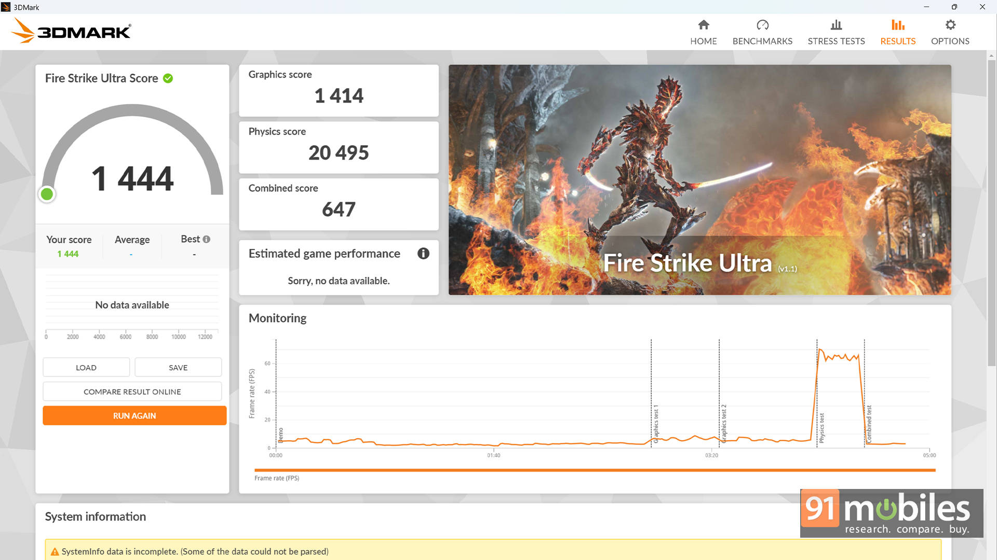Click the orange Frame rate timeline bar
This screenshot has width=997, height=560.
pyautogui.click(x=595, y=470)
